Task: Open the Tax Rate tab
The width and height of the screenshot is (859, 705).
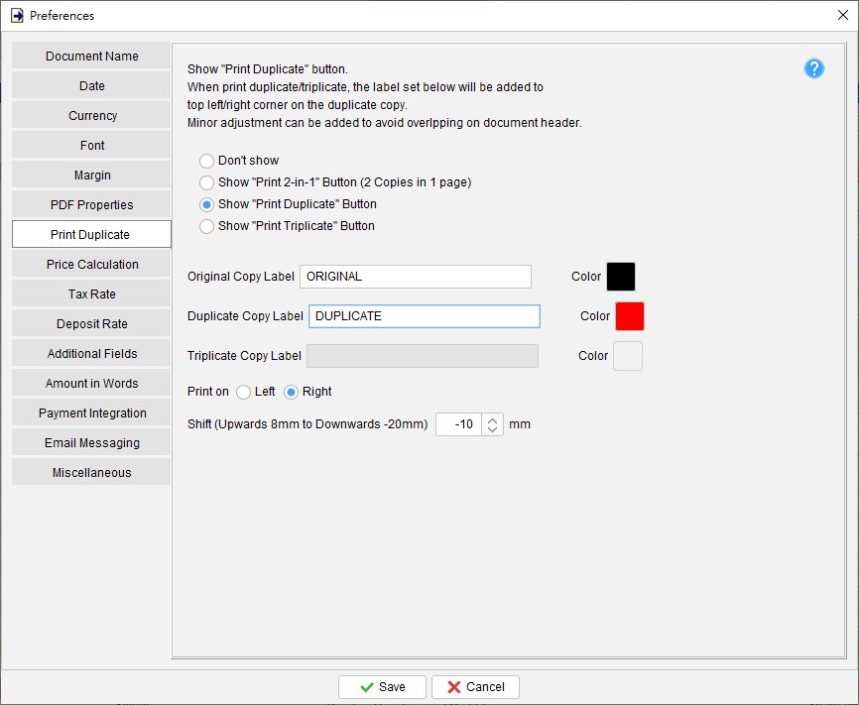Action: pyautogui.click(x=91, y=294)
